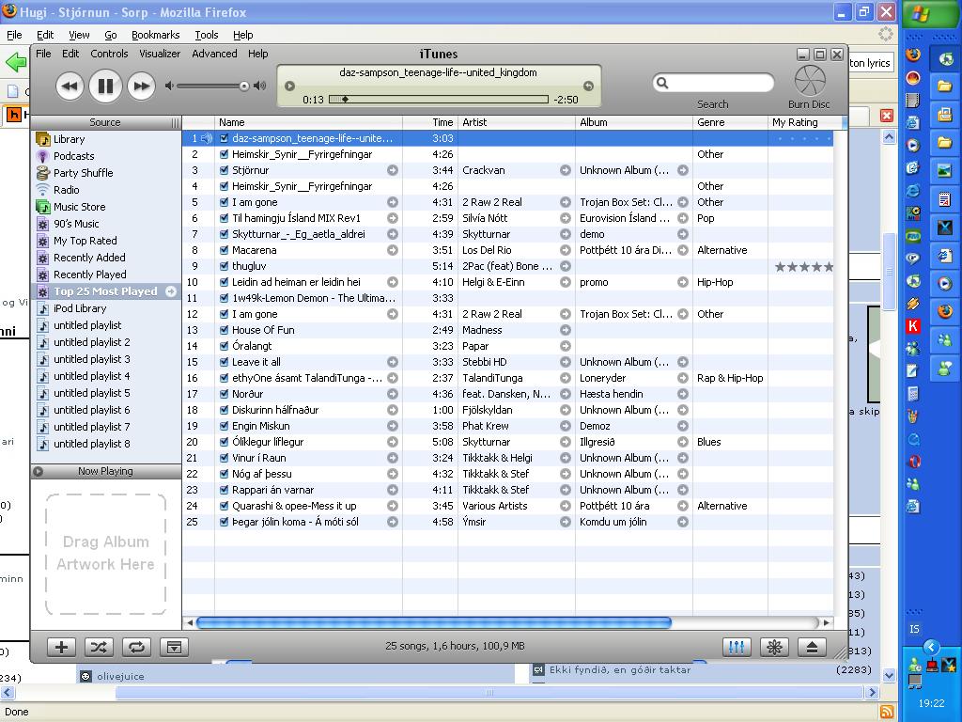Uncheck the Leave it all checkbox
Screen dimensions: 962x722
[x=224, y=362]
